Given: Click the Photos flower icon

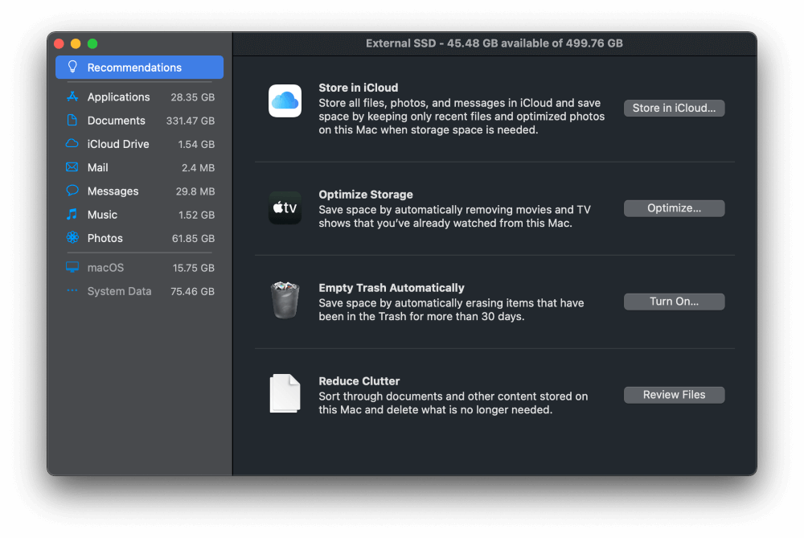Looking at the screenshot, I should point(72,238).
